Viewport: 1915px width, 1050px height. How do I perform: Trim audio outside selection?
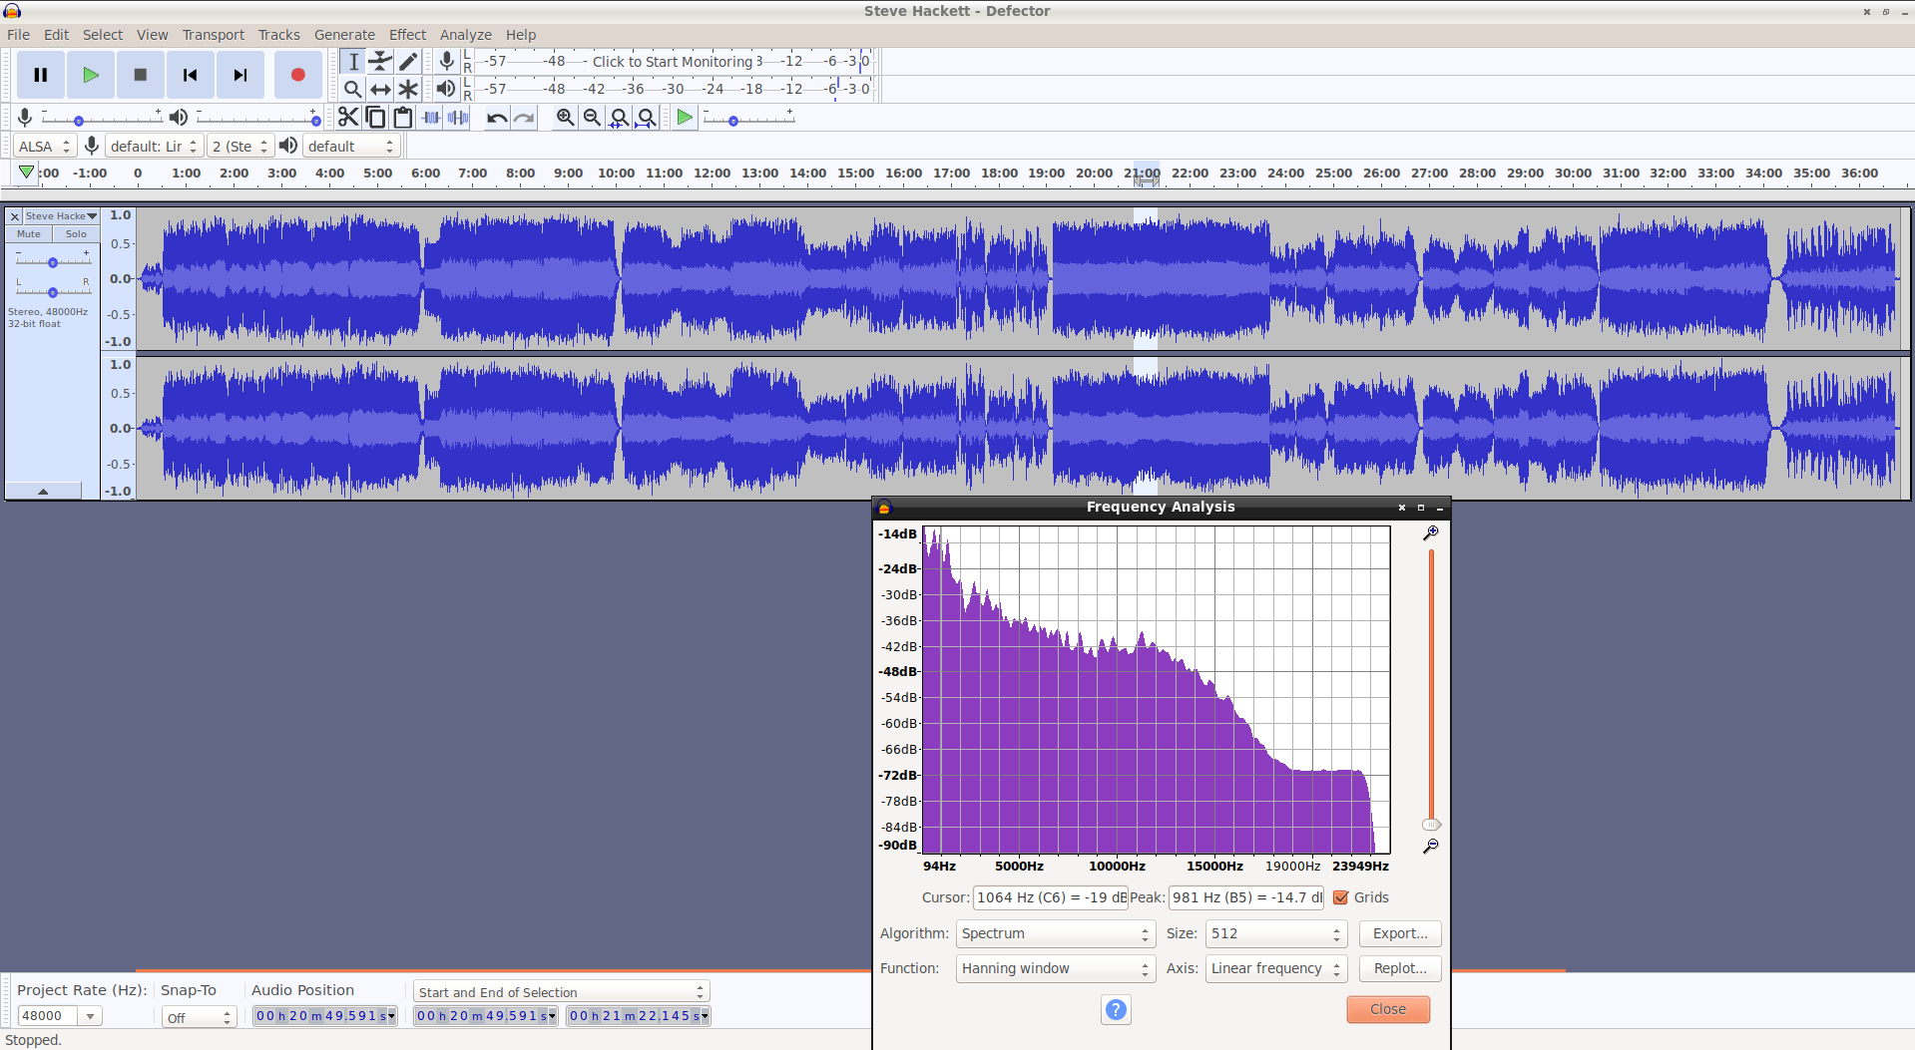(x=431, y=118)
